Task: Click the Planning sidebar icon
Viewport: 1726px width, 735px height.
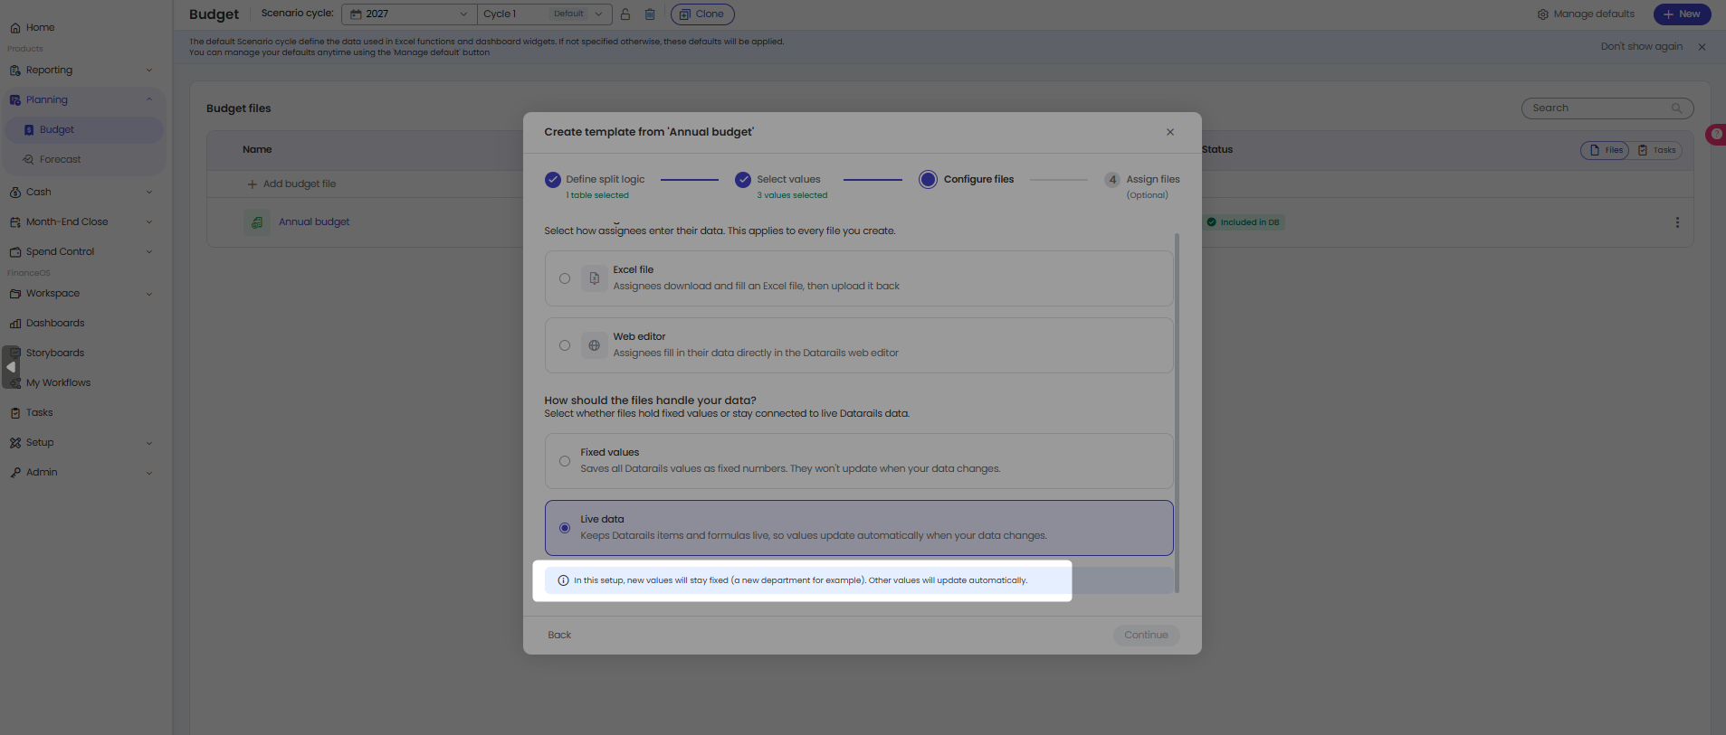Action: tap(15, 100)
